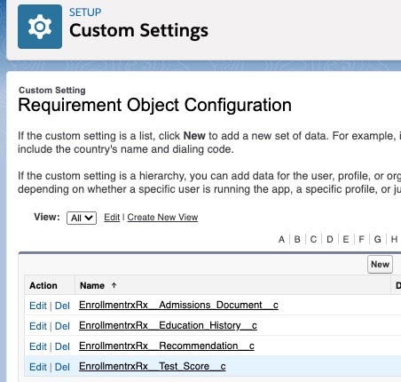Image resolution: width=401 pixels, height=382 pixels.
Task: Delete the Education_History__c record
Action: pos(62,326)
